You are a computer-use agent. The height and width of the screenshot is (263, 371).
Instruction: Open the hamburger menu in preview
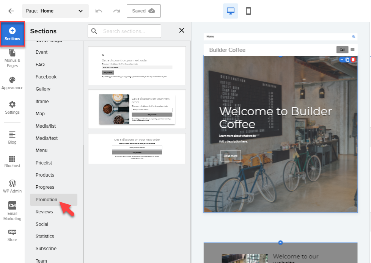click(x=352, y=50)
